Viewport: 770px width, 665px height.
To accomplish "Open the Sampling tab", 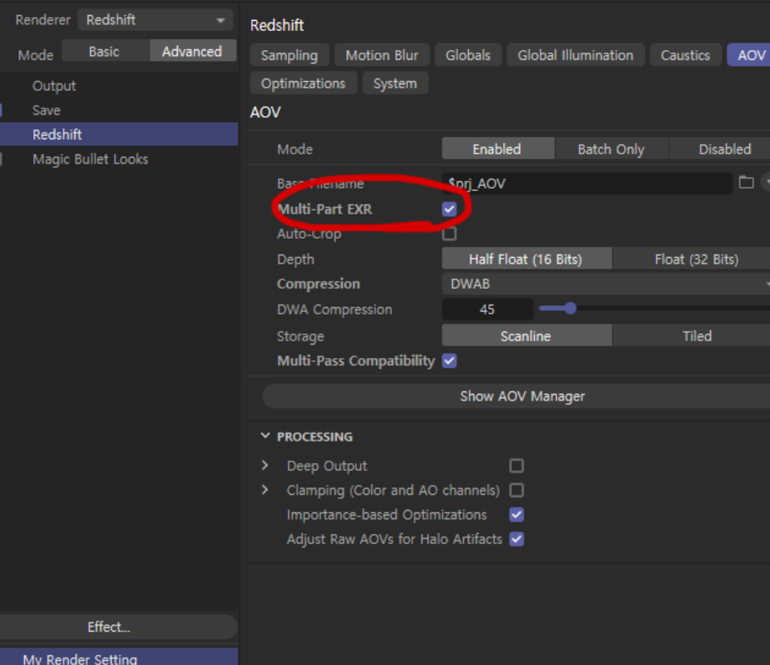I will [x=289, y=55].
